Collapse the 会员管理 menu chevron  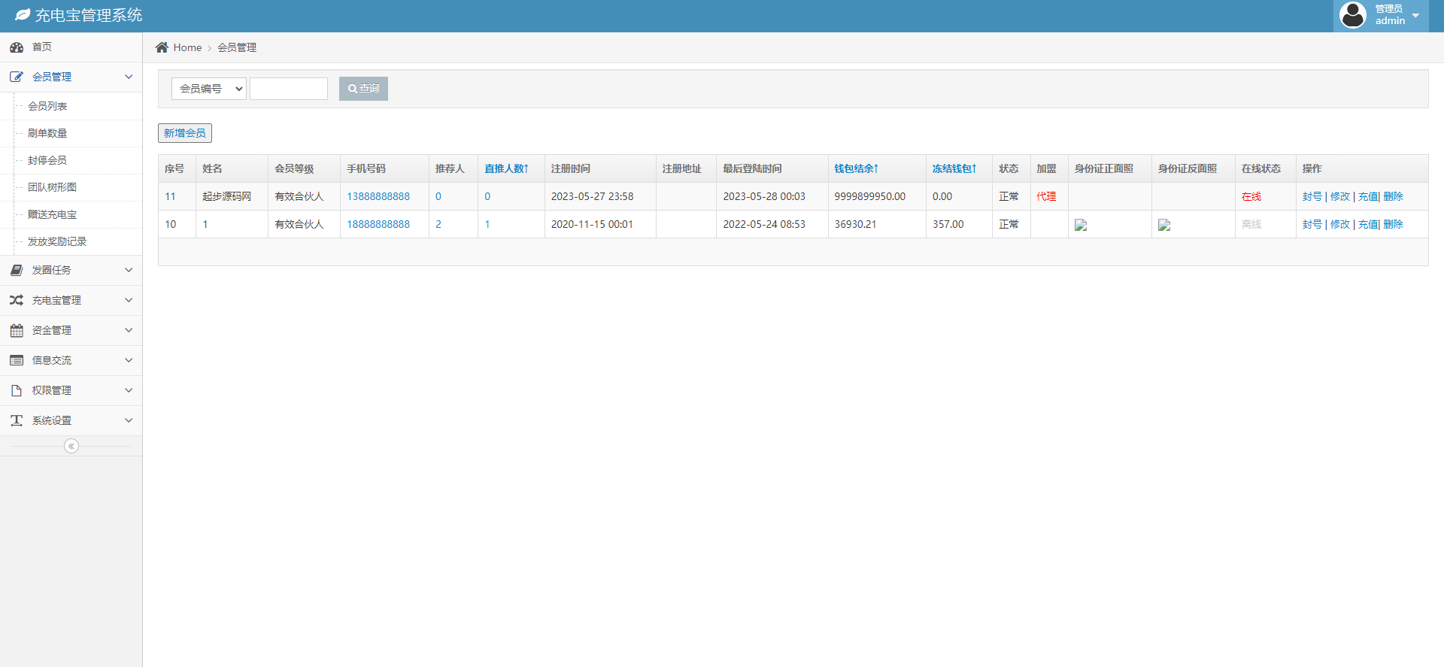click(129, 77)
